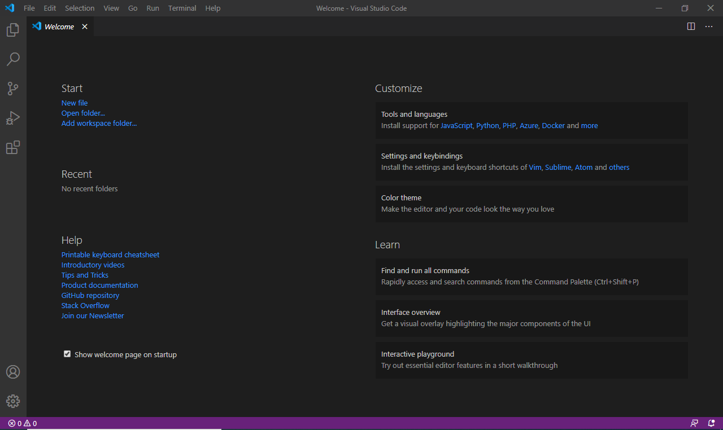Install Python language support link
The height and width of the screenshot is (430, 723).
(x=487, y=125)
